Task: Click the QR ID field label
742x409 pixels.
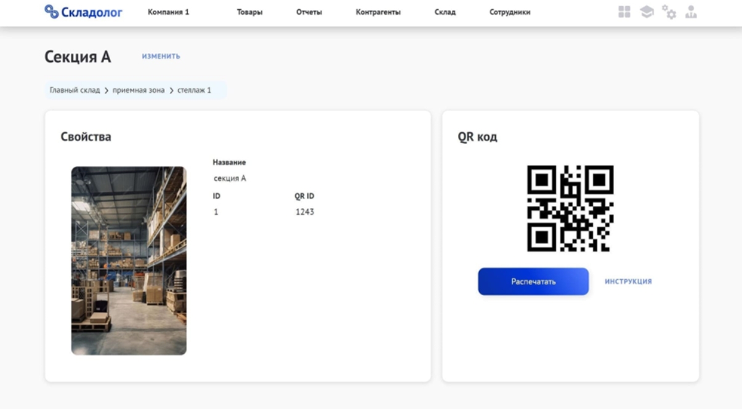Action: coord(304,196)
